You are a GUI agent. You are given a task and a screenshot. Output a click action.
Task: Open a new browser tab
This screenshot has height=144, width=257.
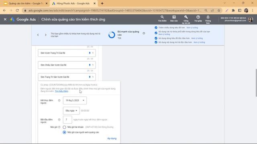(x=102, y=4)
